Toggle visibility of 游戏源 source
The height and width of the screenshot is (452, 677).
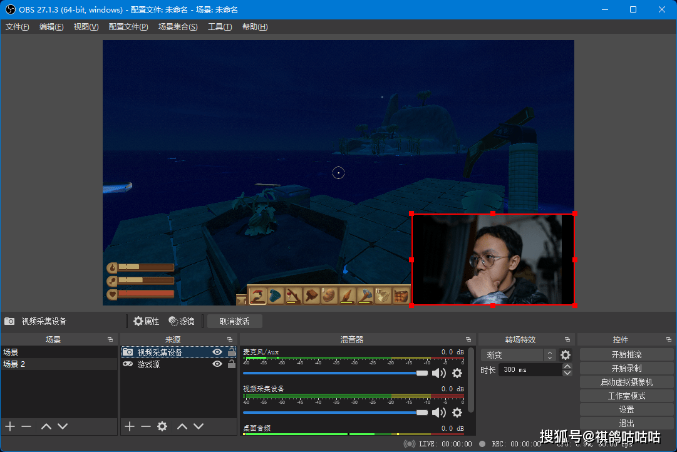click(x=217, y=364)
